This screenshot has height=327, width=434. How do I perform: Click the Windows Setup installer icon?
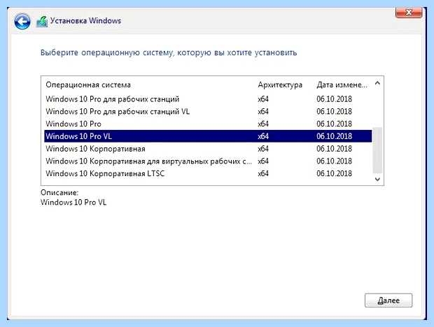[x=42, y=22]
